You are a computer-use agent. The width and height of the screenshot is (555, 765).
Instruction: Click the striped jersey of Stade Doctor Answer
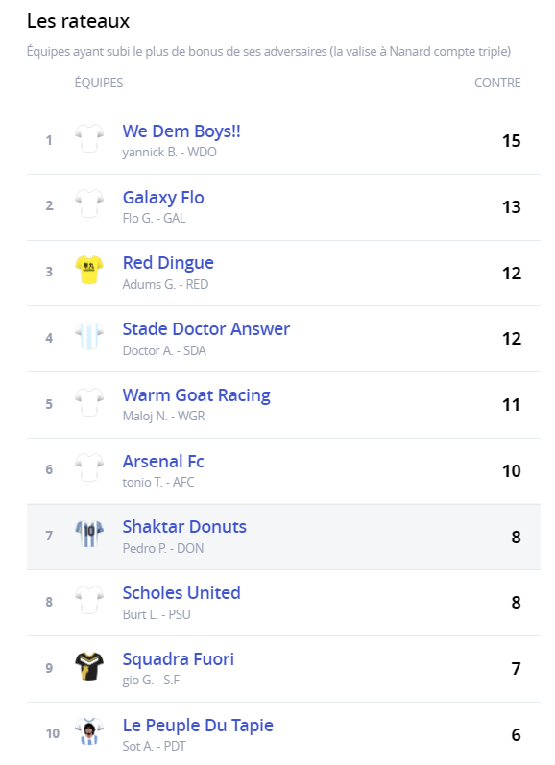[89, 336]
